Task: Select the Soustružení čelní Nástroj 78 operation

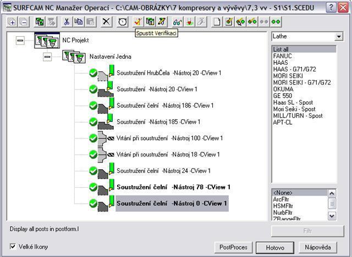Action: 173,187
